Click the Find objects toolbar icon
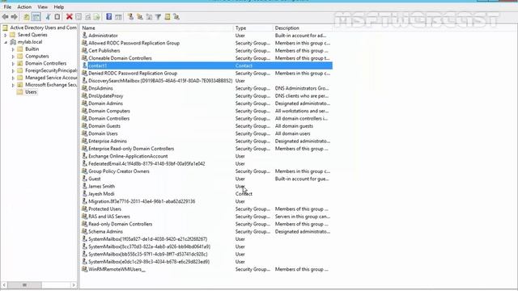 click(168, 17)
